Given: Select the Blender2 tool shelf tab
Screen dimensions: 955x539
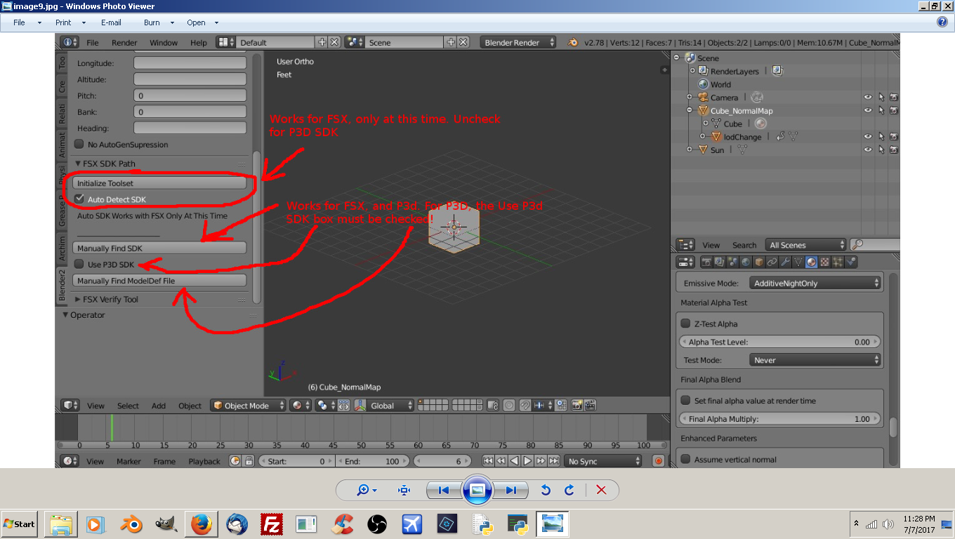Looking at the screenshot, I should tap(62, 285).
